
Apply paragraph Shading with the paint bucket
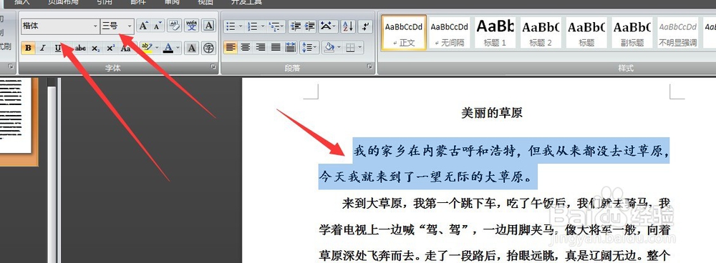329,47
